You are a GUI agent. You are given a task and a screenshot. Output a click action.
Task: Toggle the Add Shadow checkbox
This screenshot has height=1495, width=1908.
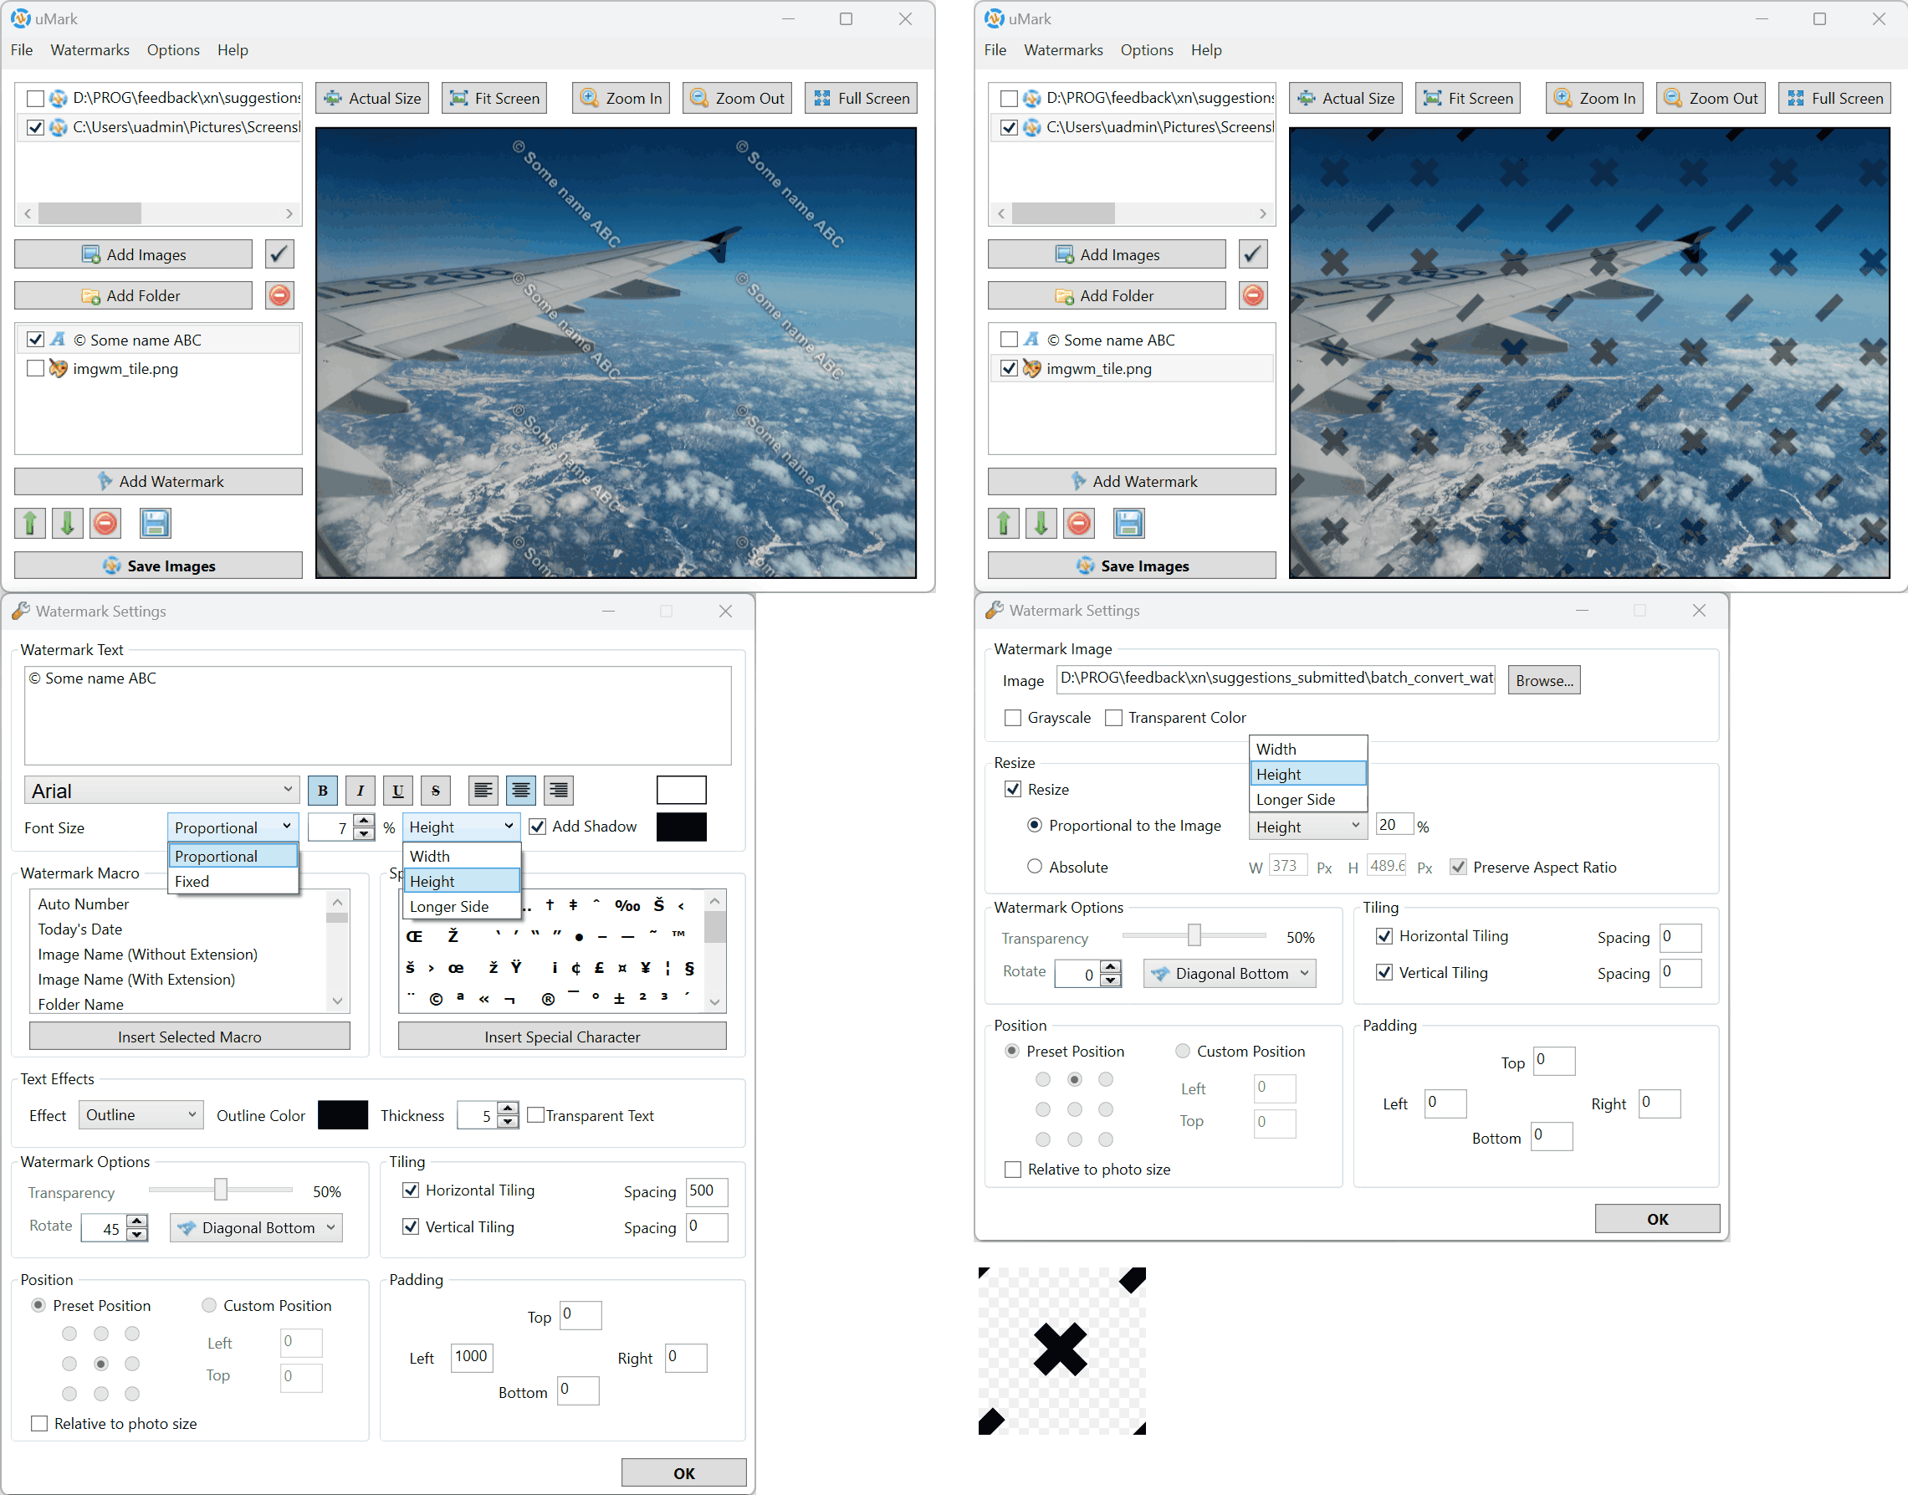pyautogui.click(x=538, y=827)
